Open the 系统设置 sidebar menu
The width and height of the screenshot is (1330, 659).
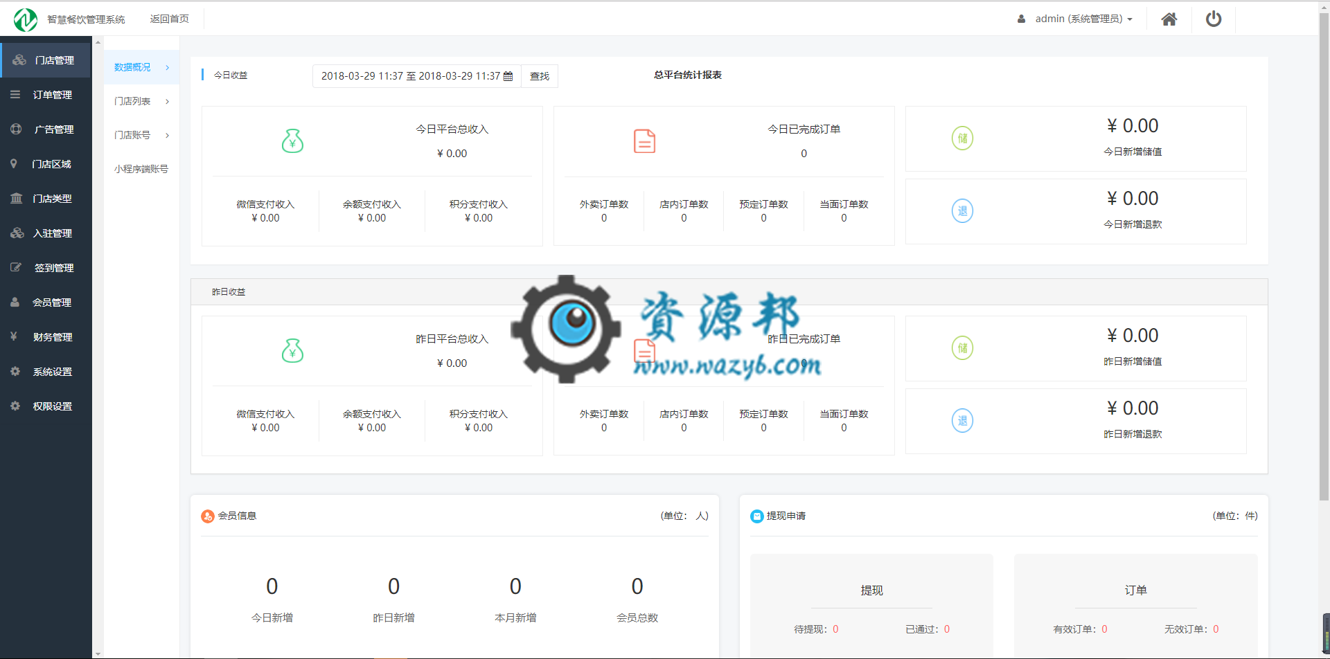pyautogui.click(x=46, y=372)
